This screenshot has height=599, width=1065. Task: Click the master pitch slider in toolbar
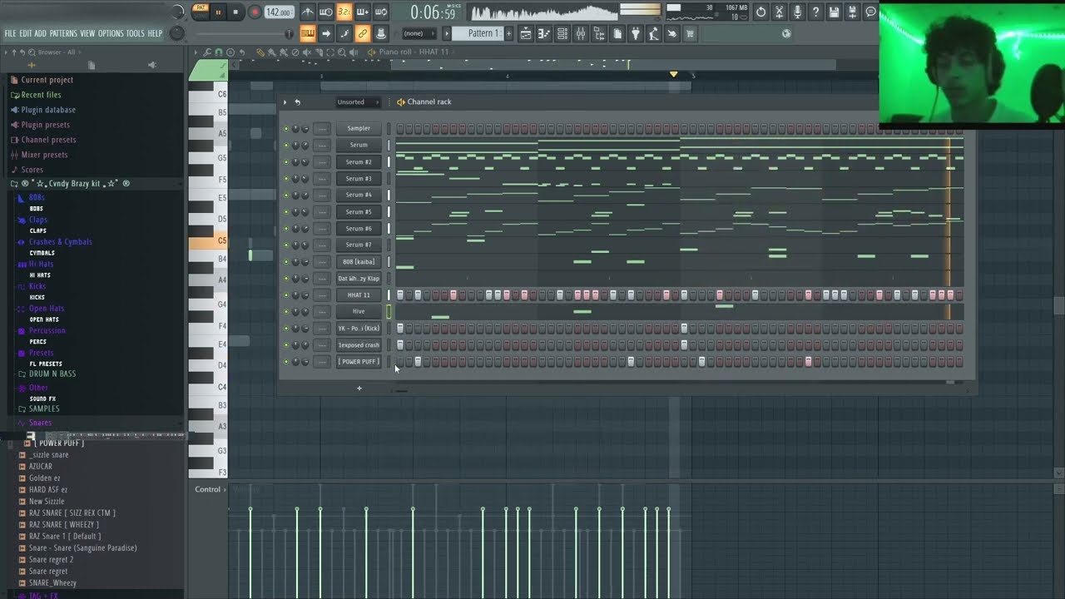pos(242,34)
